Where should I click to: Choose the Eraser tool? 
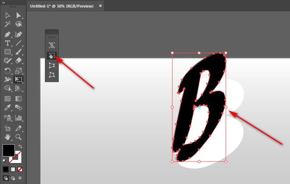[18, 60]
